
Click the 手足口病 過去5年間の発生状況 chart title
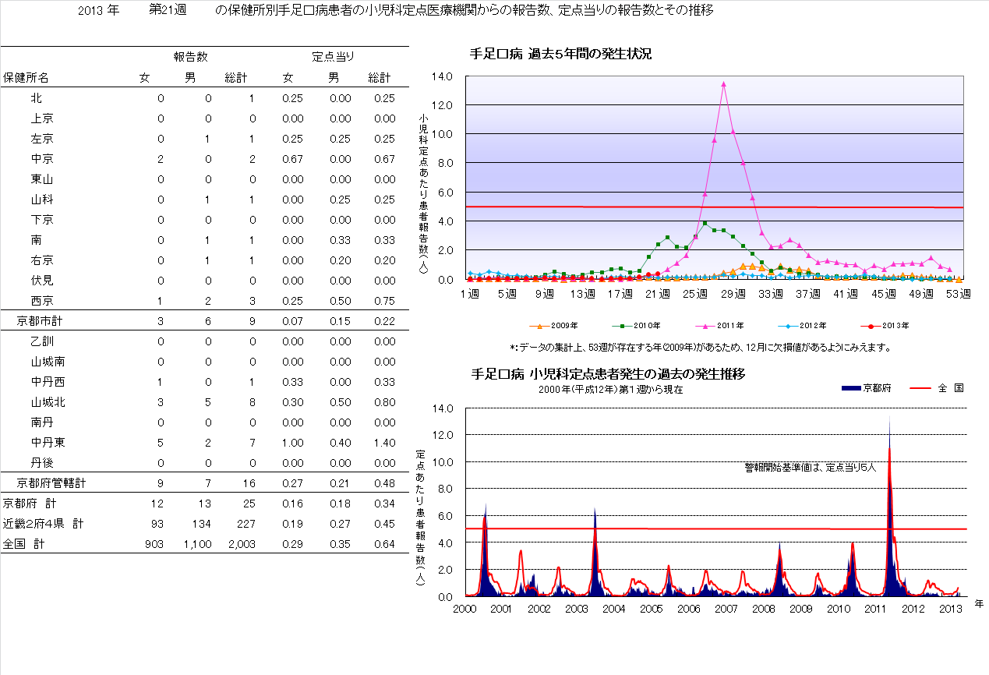click(x=560, y=54)
